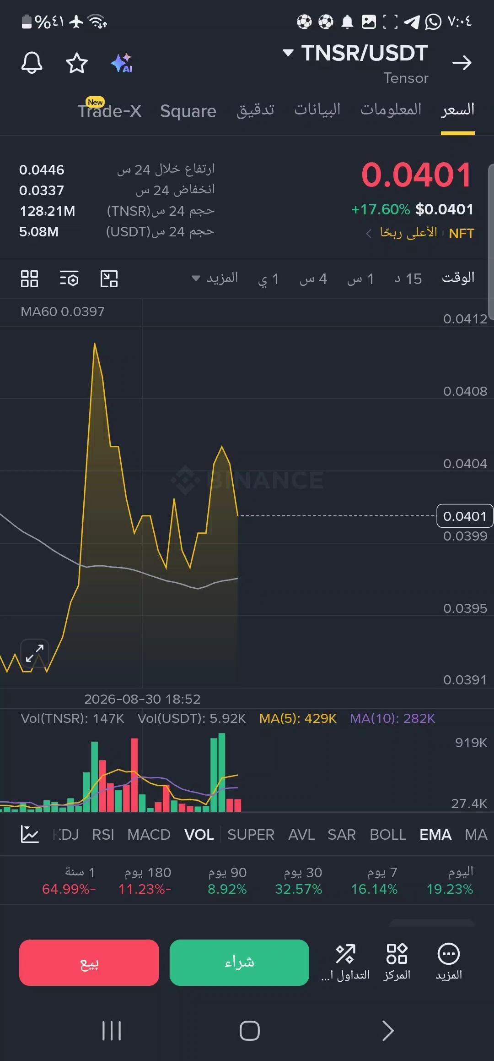Select the 15 د timeframe

click(408, 279)
